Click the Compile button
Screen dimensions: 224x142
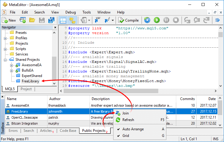point(128,20)
